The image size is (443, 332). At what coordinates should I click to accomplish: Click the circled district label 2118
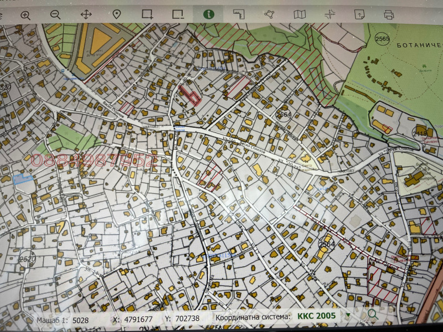[x=420, y=134]
